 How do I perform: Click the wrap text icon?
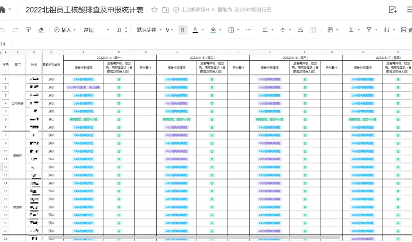tap(300, 30)
